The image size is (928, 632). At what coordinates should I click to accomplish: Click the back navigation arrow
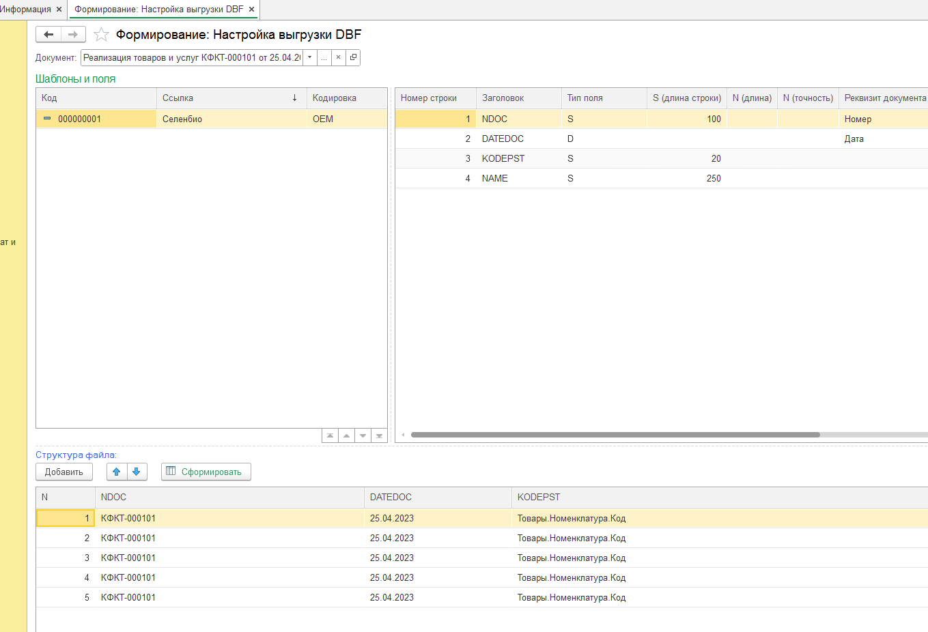pyautogui.click(x=48, y=34)
